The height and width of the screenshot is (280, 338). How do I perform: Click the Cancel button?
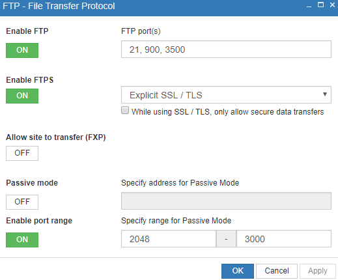[277, 271]
